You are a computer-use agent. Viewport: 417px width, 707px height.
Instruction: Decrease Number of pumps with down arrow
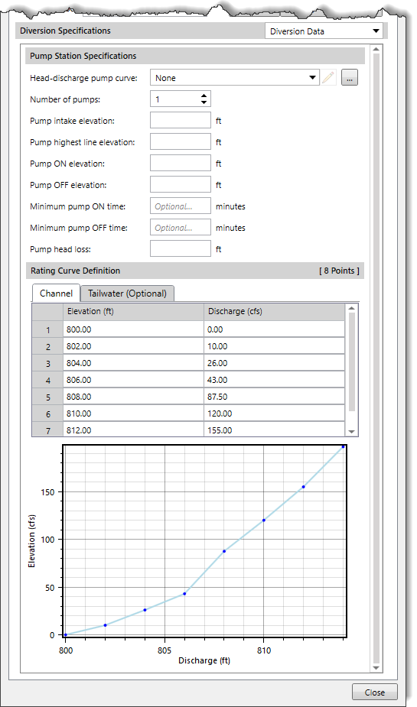pyautogui.click(x=204, y=102)
